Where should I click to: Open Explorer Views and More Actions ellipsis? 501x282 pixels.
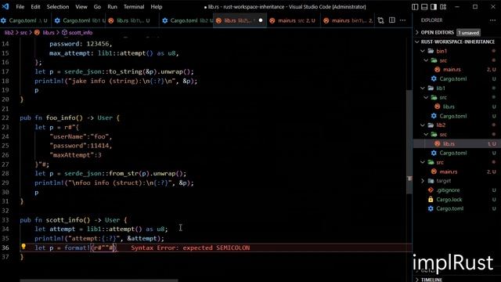492,20
